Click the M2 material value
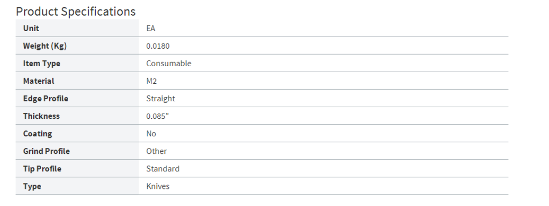 pyautogui.click(x=151, y=81)
